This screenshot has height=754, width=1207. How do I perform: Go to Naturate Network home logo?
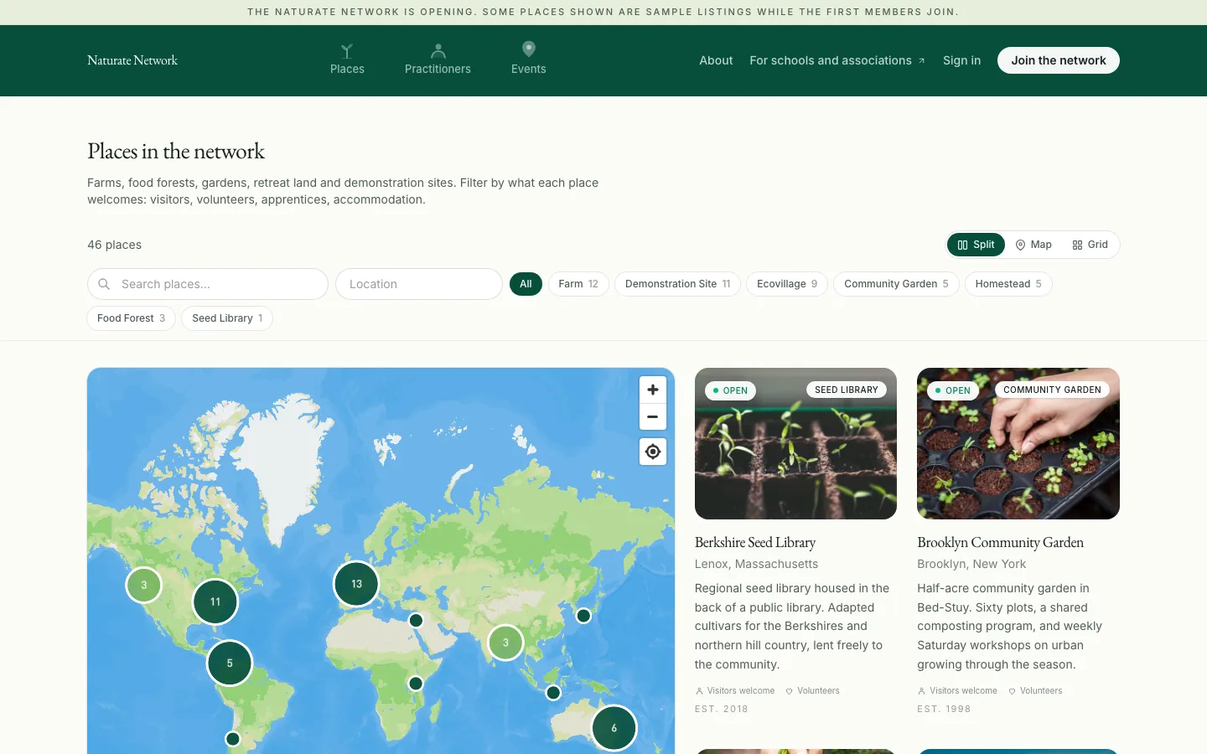pos(132,60)
